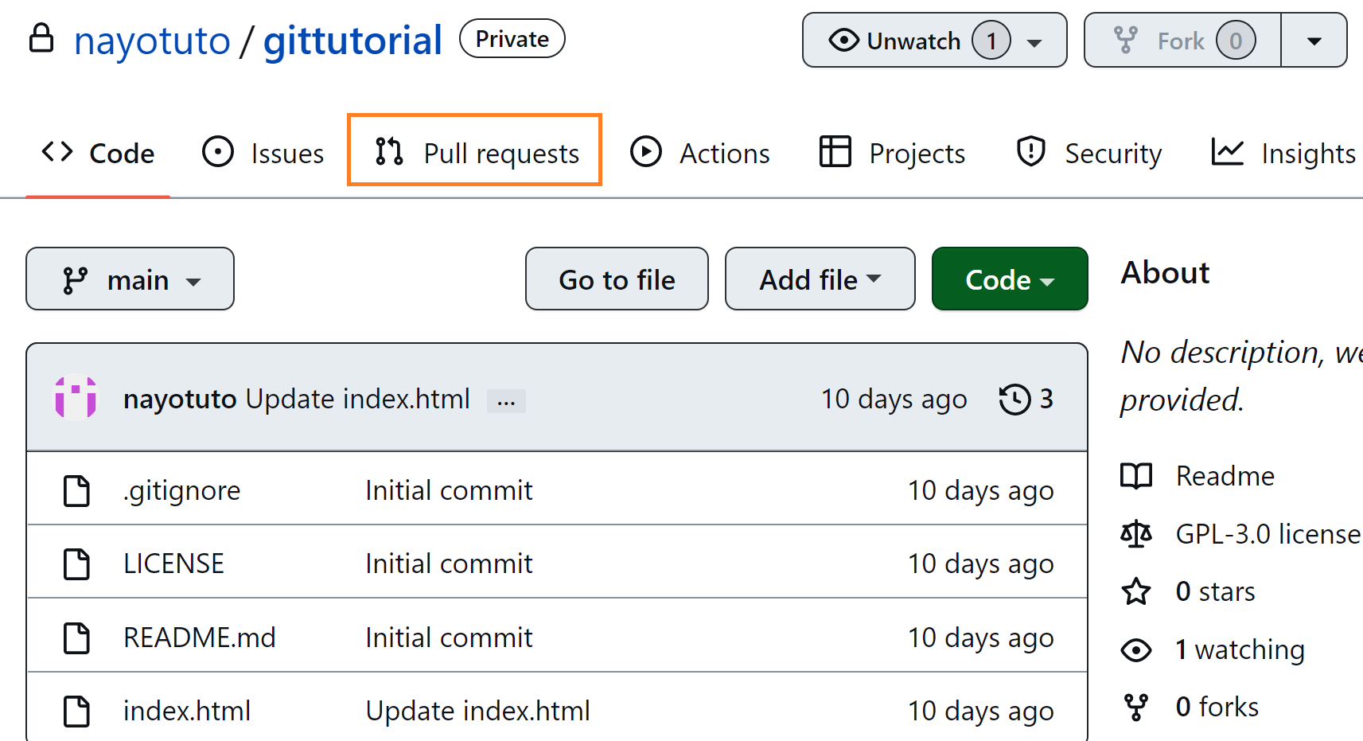Click the GPL-3.0 license scale icon

coord(1136,533)
